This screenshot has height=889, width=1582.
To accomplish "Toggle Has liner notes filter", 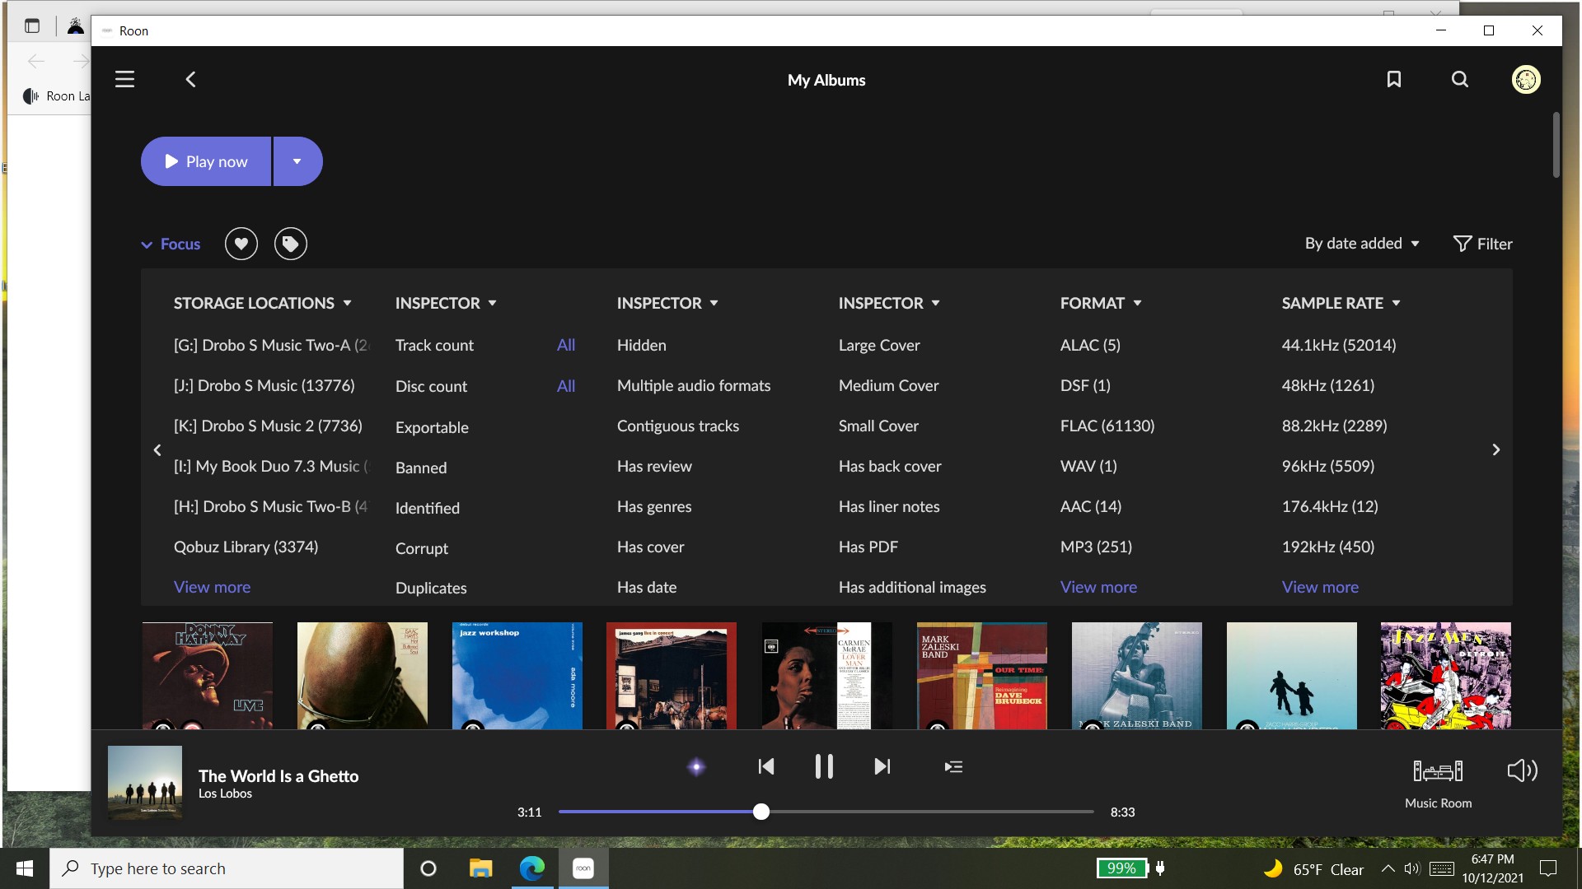I will tap(889, 506).
